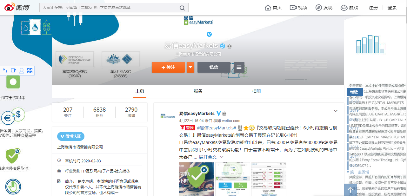Viewport: 407px width, 196px height.
Task: Click the blue verified badge under the profile logo
Action: click(209, 34)
